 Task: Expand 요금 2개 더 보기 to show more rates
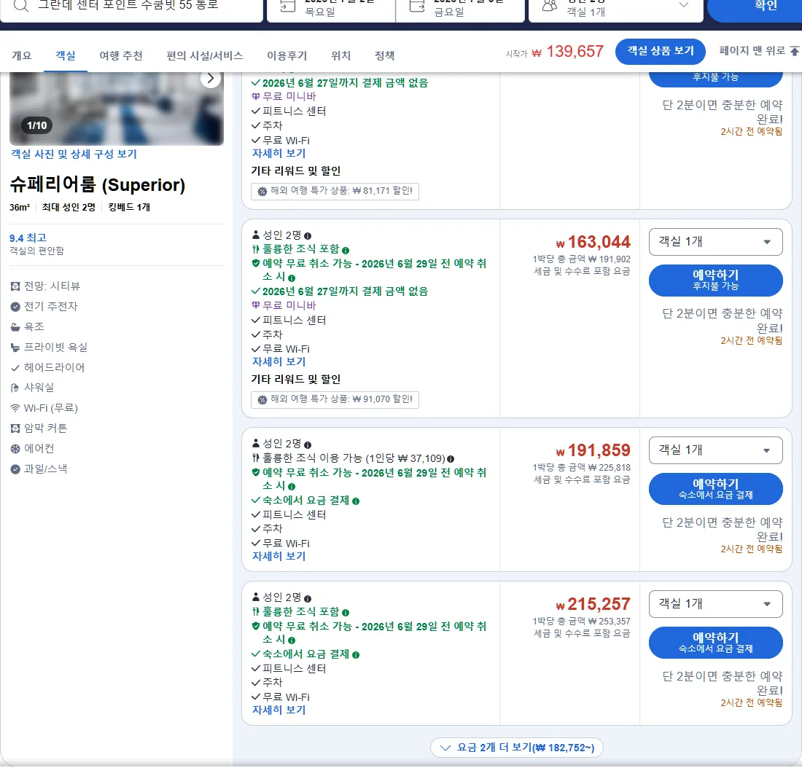pos(517,748)
